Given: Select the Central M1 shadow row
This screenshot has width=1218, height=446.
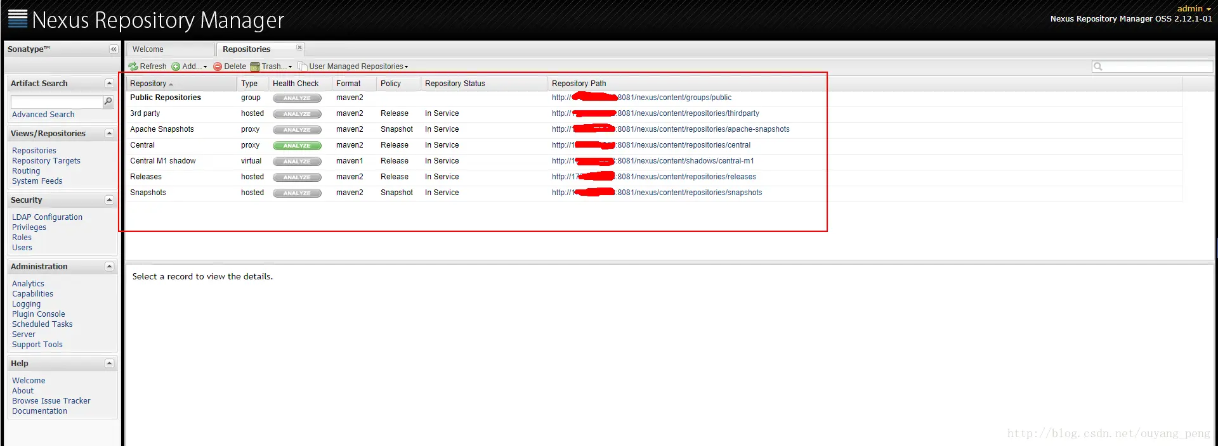Looking at the screenshot, I should (654, 162).
